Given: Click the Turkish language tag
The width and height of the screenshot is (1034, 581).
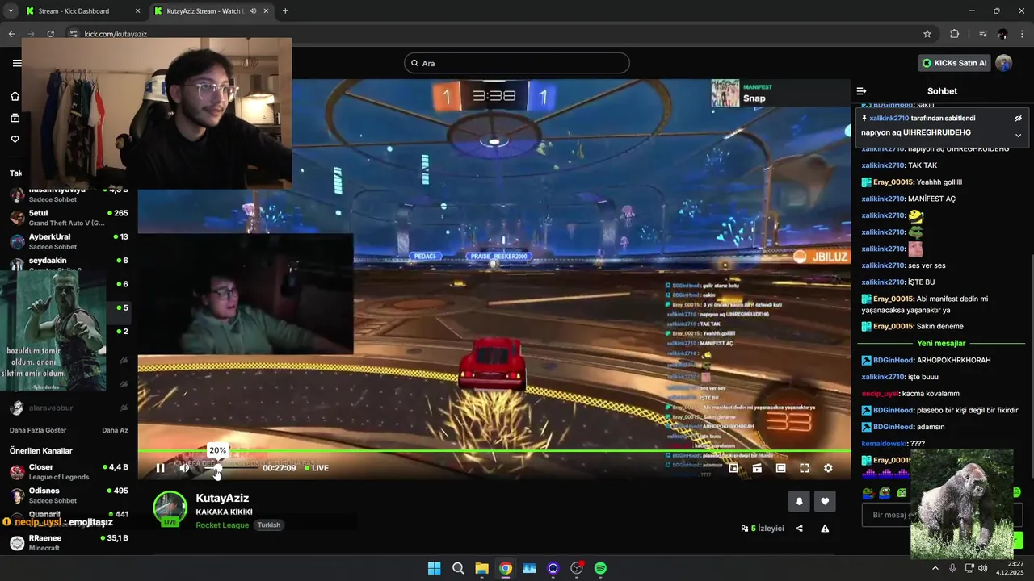Looking at the screenshot, I should click(269, 525).
